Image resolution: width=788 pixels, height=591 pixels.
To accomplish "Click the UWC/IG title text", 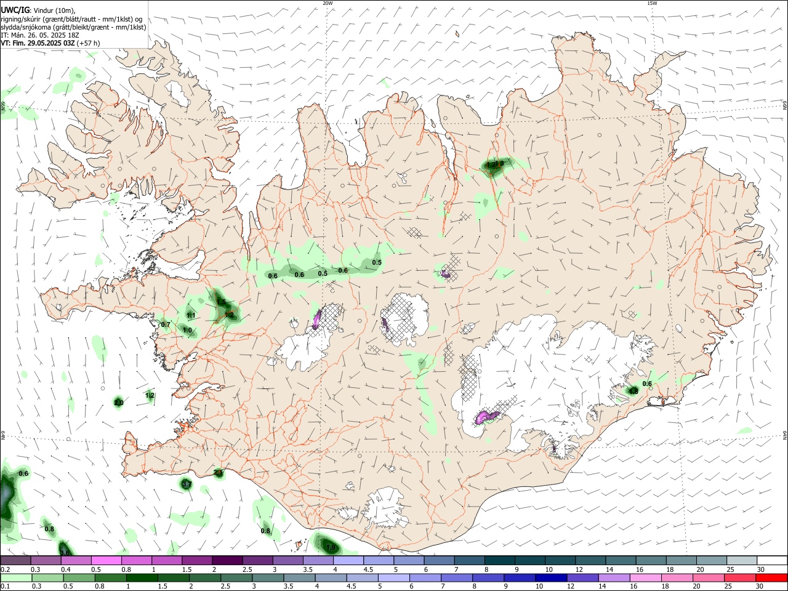I will (15, 10).
